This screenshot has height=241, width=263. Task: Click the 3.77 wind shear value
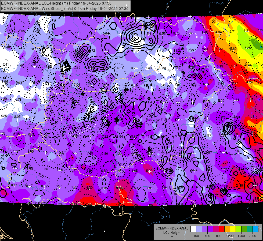click(x=178, y=102)
